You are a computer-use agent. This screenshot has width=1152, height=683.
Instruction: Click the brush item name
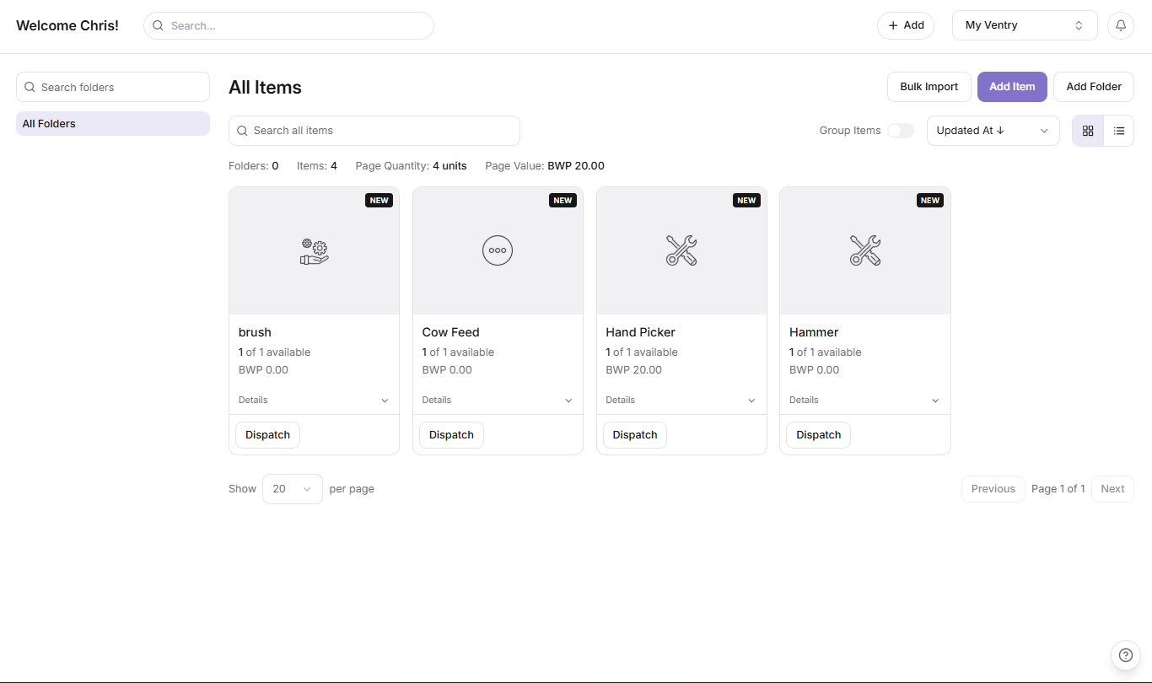[255, 332]
